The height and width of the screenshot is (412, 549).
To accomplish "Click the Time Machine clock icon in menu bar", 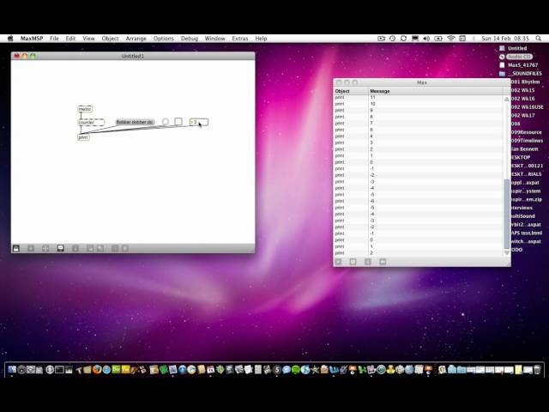I will [392, 38].
